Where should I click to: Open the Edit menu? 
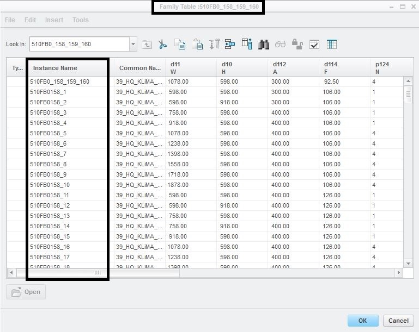[x=30, y=20]
